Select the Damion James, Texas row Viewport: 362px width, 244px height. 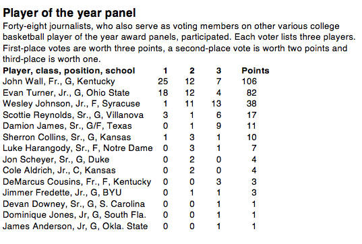coord(129,126)
